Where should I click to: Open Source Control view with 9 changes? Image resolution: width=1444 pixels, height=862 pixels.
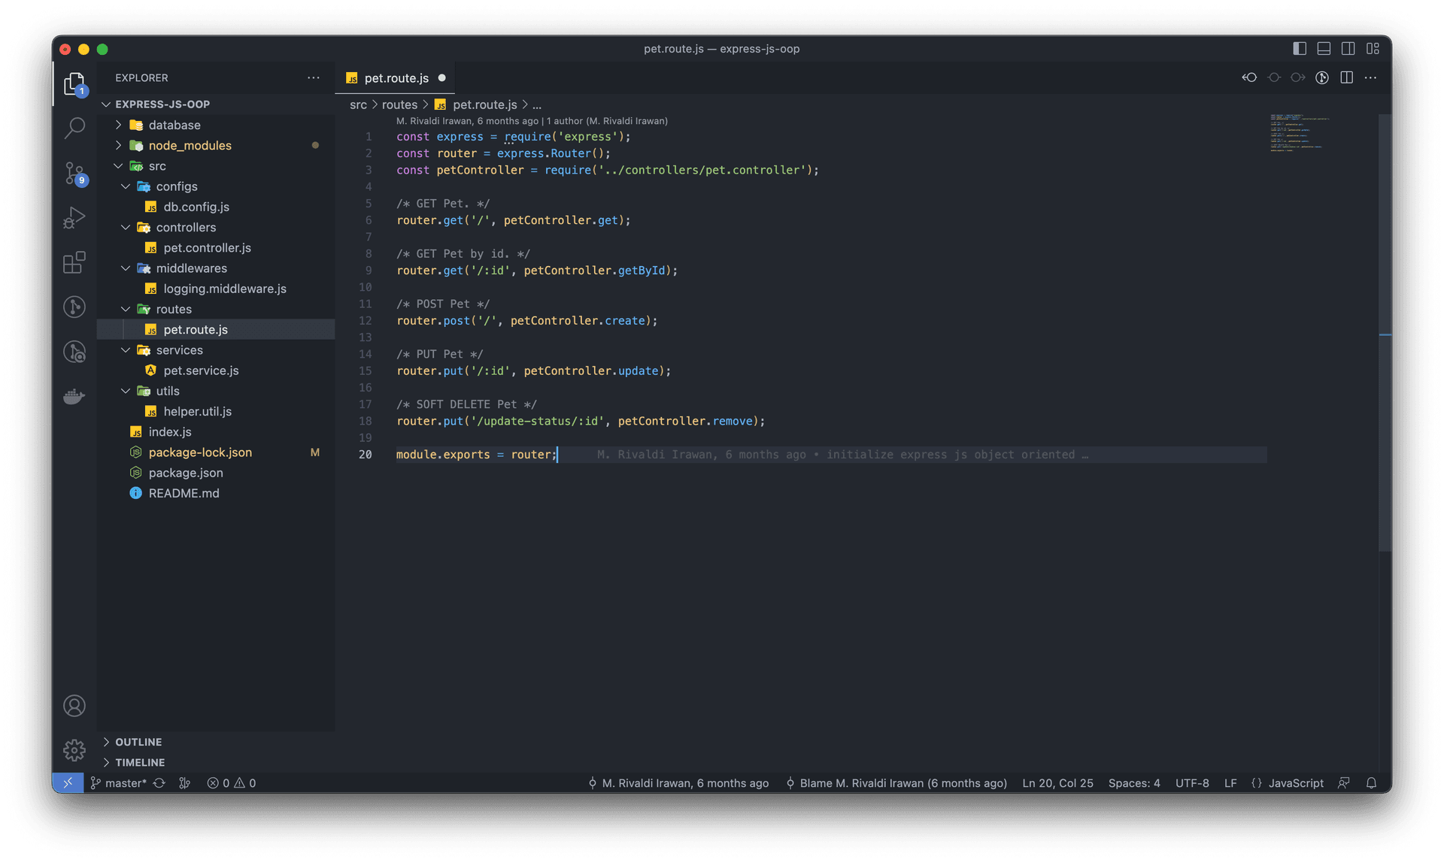74,173
